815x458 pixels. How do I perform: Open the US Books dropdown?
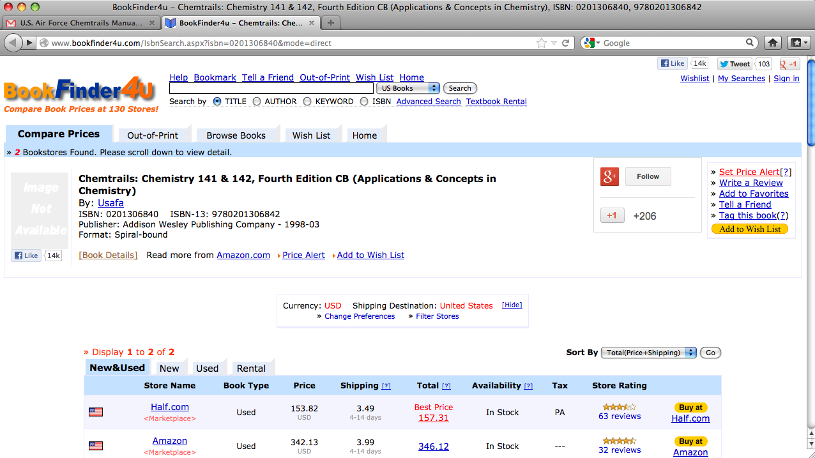[x=408, y=88]
